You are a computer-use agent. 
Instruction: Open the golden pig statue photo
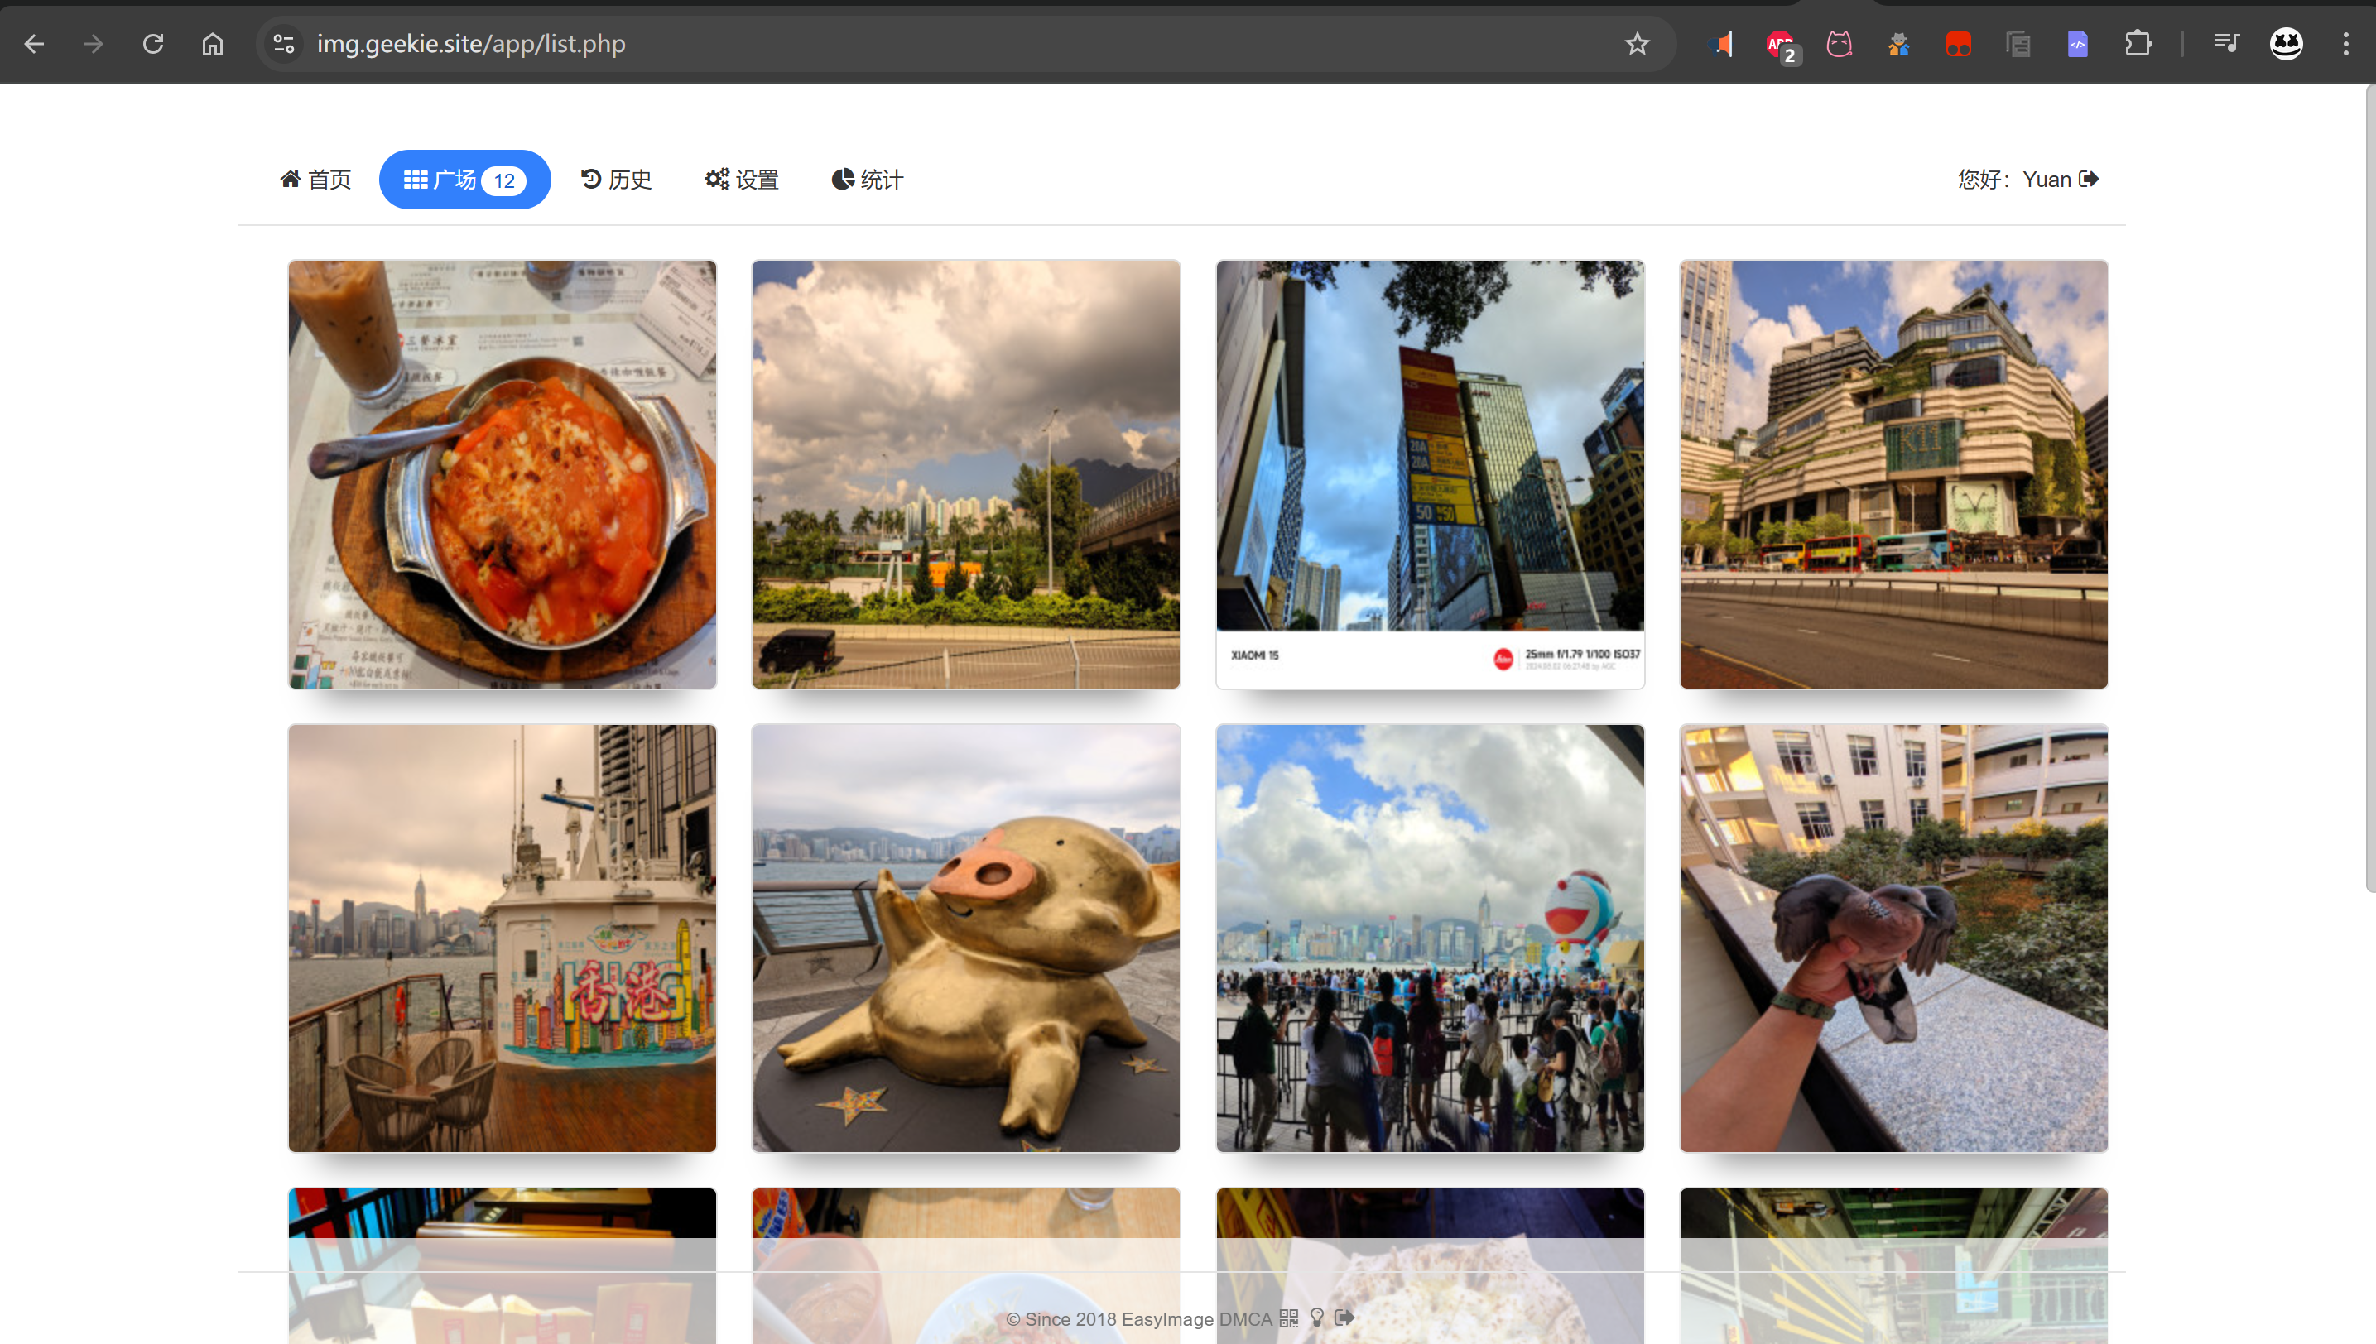[x=966, y=938]
